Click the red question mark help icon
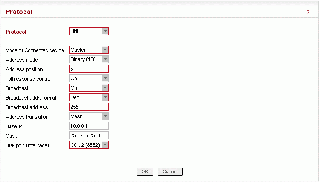319x182 pixels. tap(308, 13)
